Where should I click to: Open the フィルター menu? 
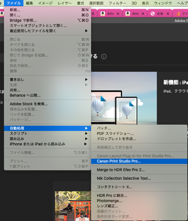point(117,3)
